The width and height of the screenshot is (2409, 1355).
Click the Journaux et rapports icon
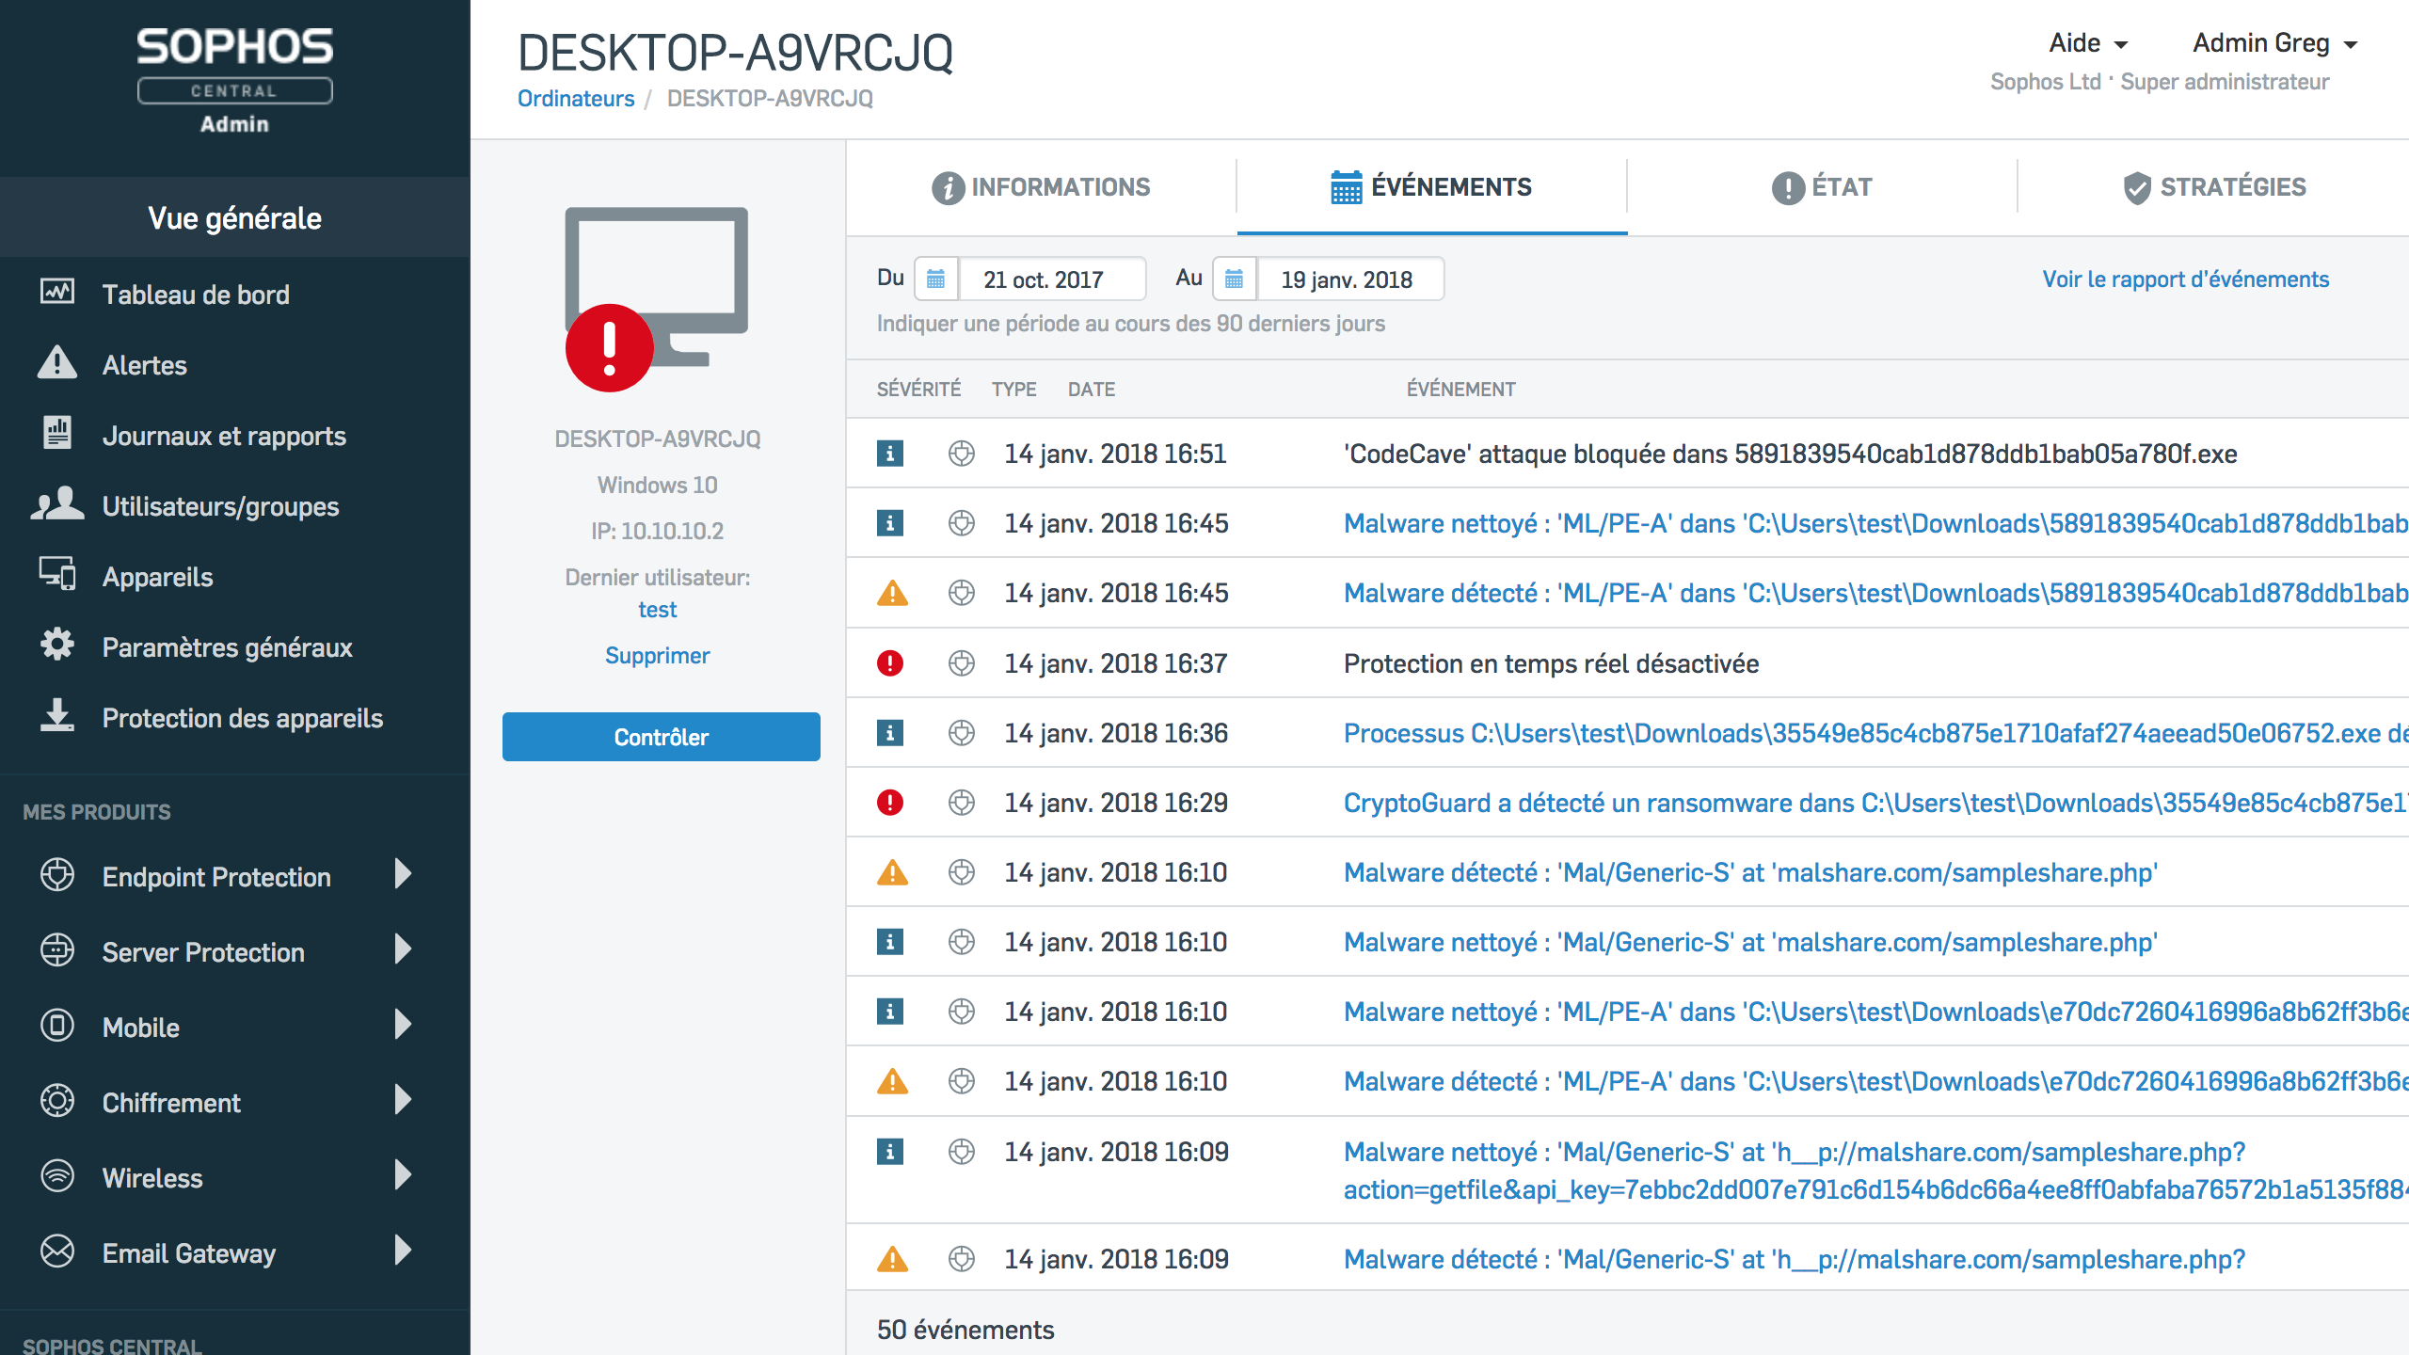[57, 434]
